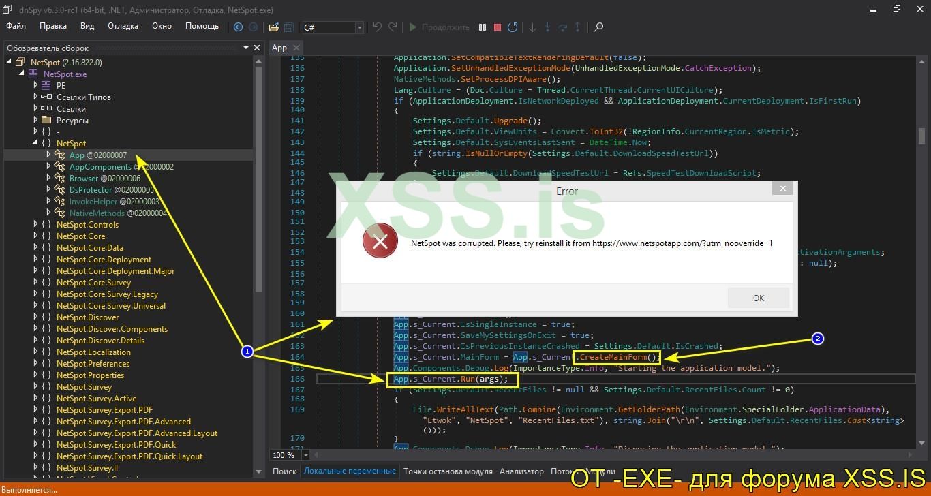Click the Ресурсы folder icon
Screen dimensions: 931x496
[46, 120]
